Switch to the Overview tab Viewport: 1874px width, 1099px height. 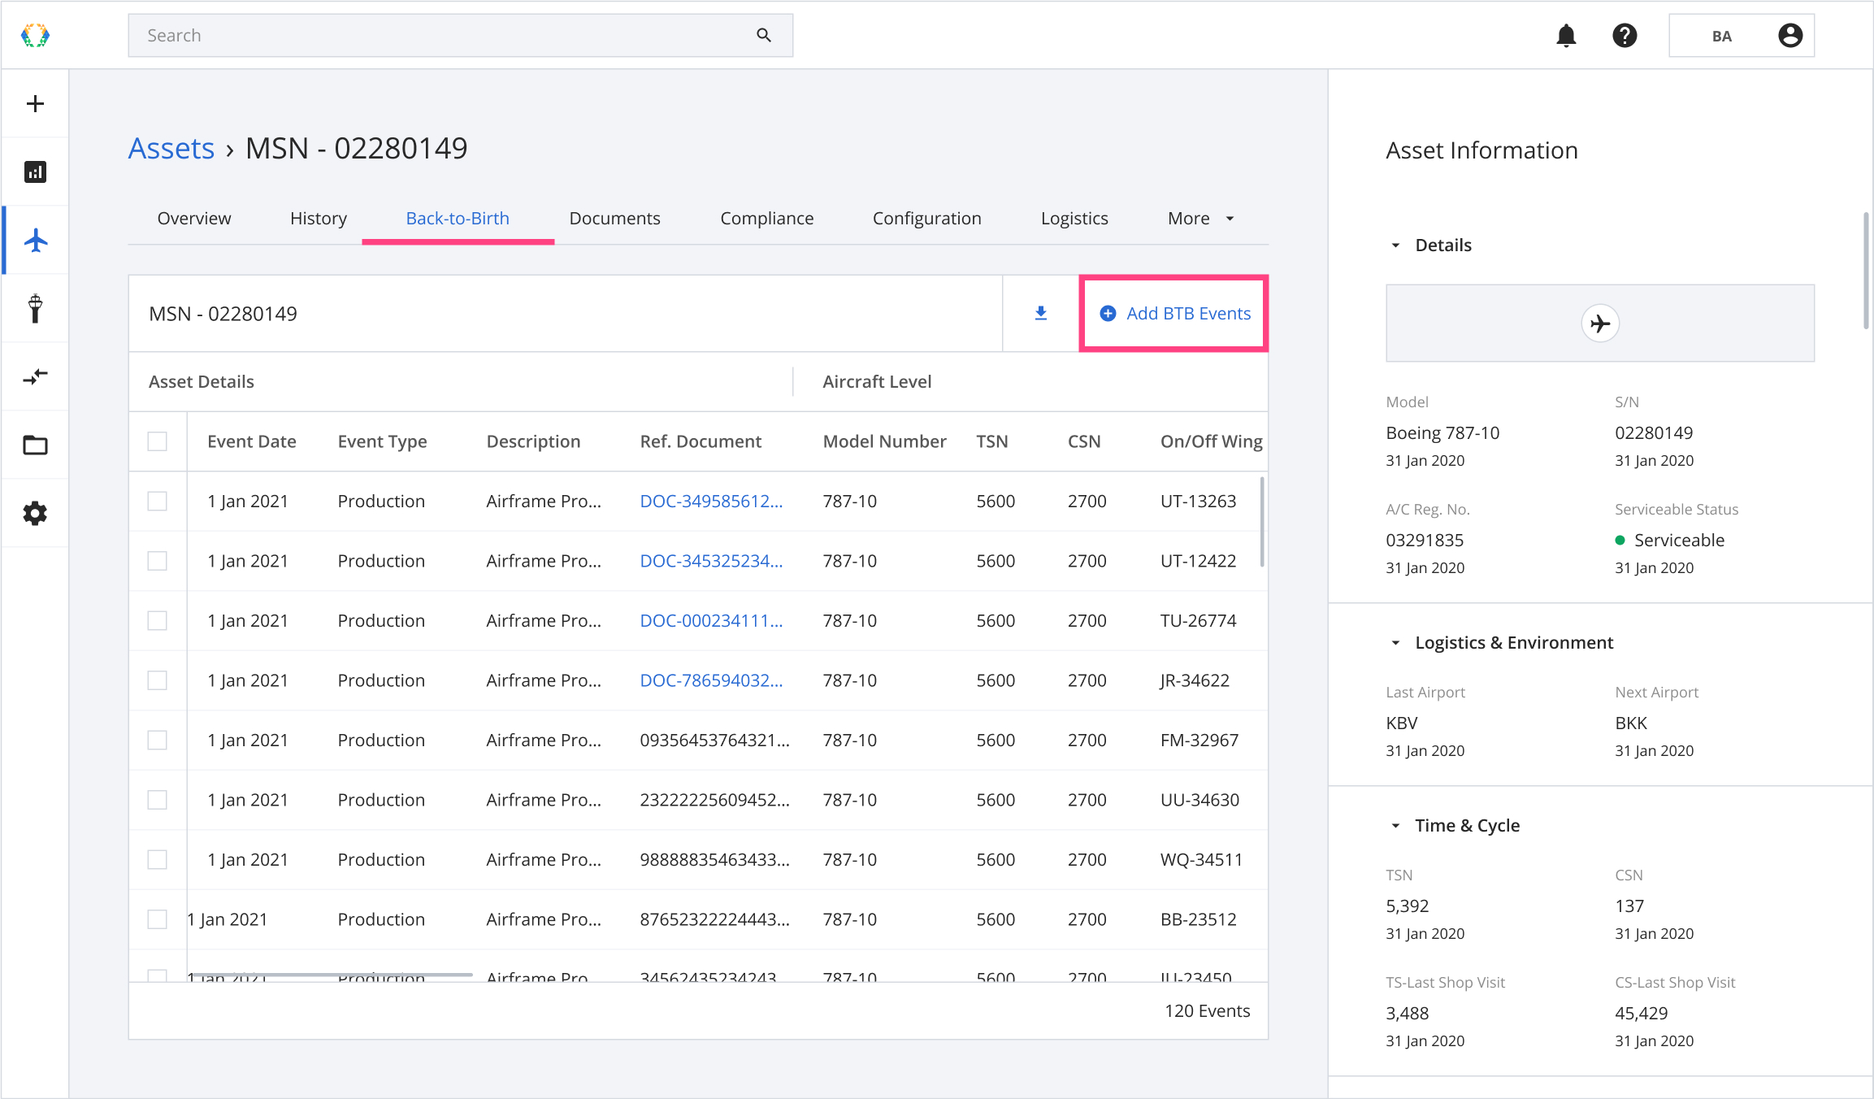(x=194, y=219)
